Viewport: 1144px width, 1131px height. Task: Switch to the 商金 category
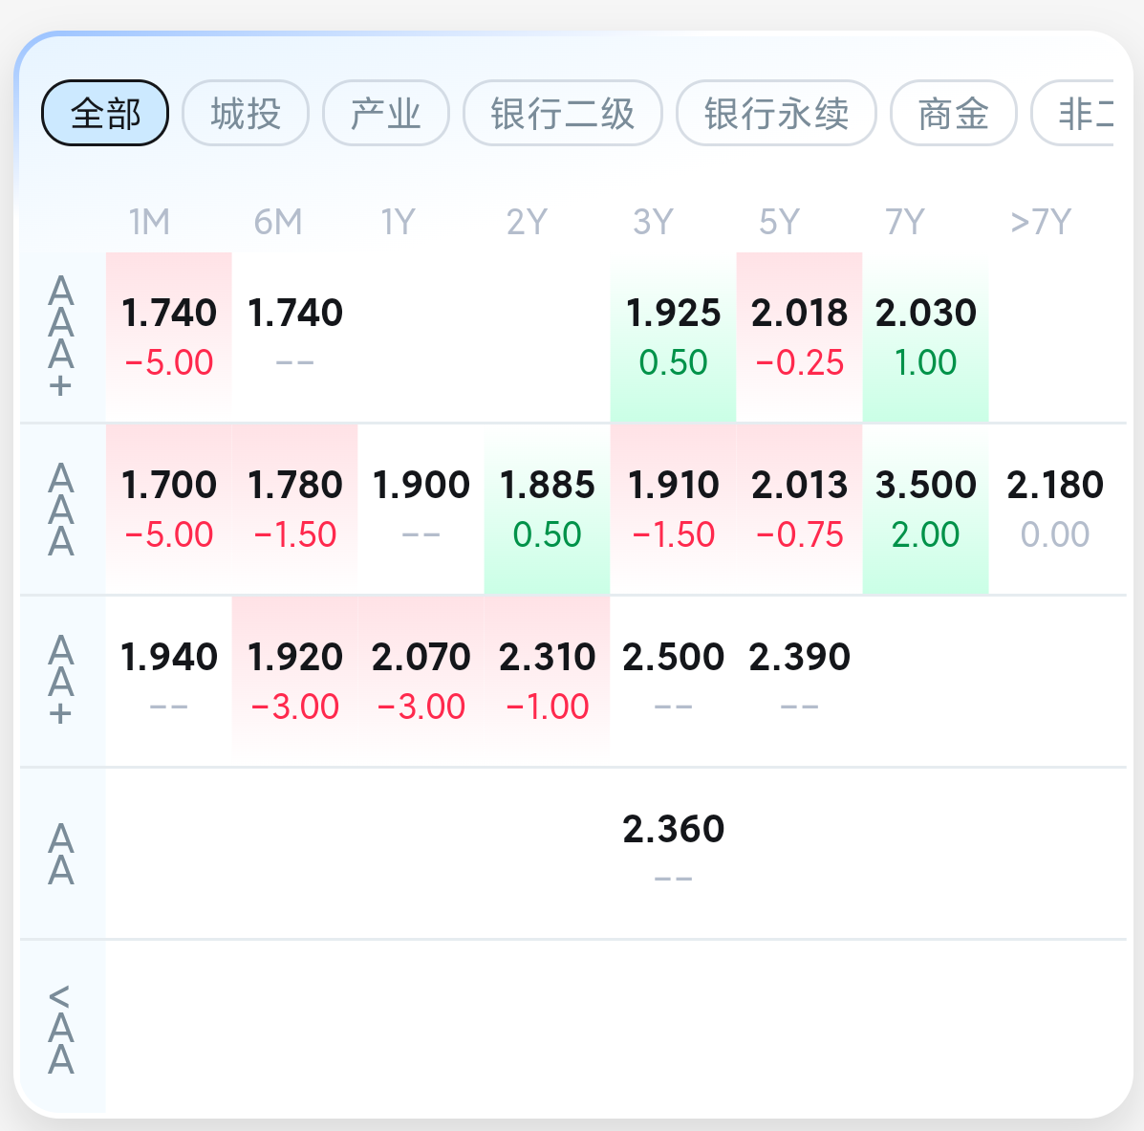pos(954,113)
